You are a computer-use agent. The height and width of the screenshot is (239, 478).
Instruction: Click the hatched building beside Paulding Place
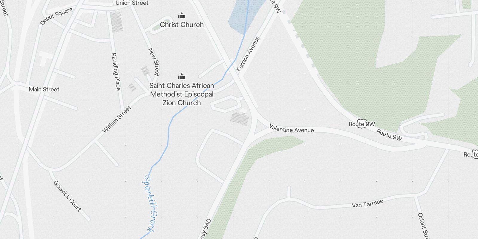[x=117, y=22]
